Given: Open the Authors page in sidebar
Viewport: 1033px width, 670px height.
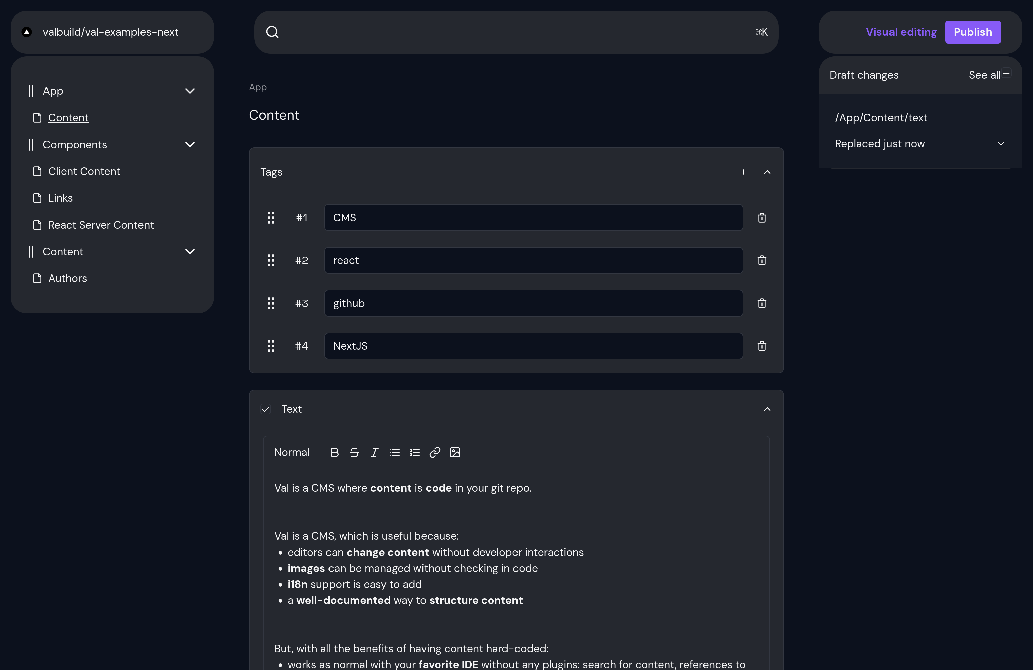Looking at the screenshot, I should (67, 278).
